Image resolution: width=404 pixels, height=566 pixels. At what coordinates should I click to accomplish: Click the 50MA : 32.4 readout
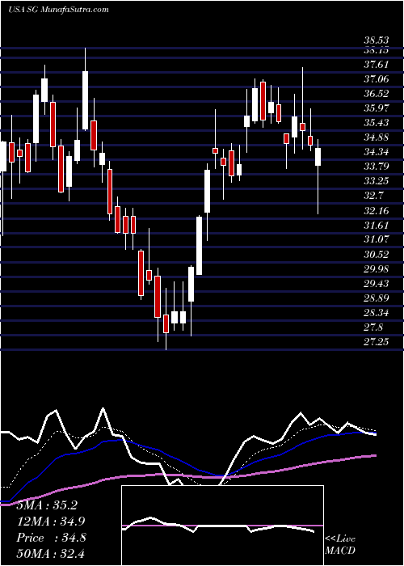click(51, 553)
